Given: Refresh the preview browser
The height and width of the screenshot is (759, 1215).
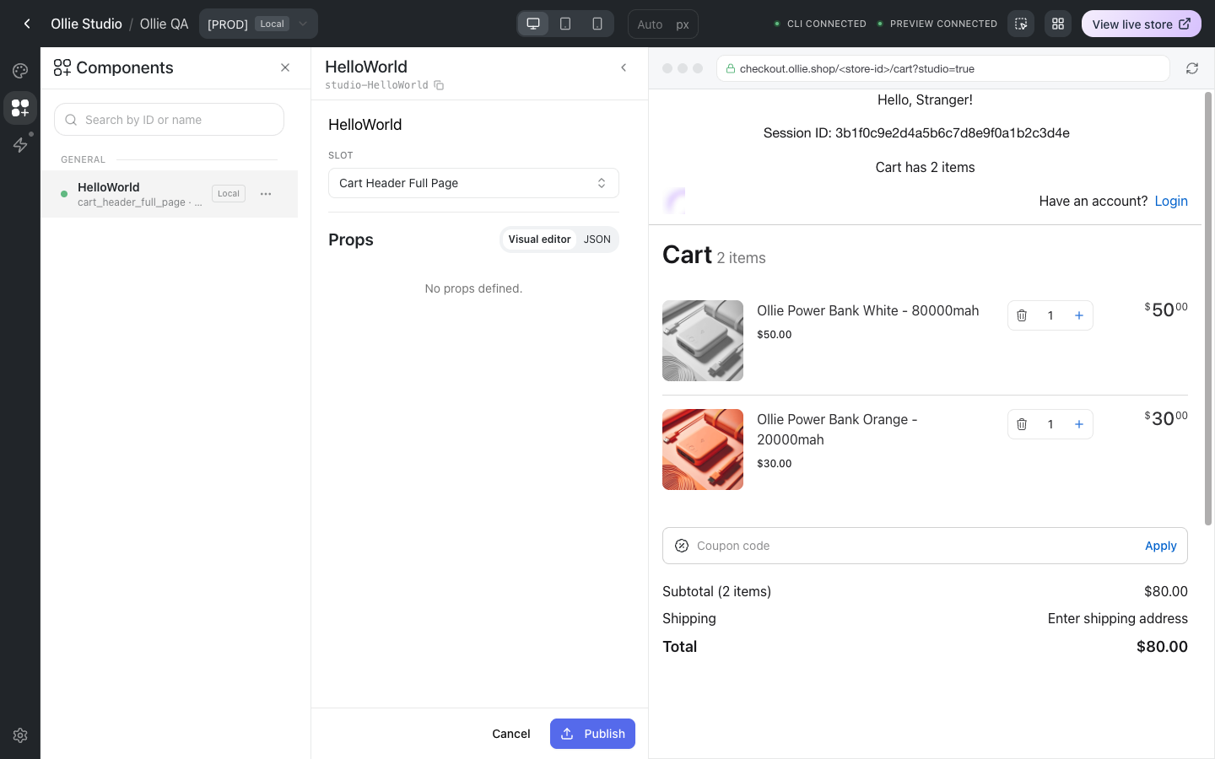Looking at the screenshot, I should point(1192,68).
